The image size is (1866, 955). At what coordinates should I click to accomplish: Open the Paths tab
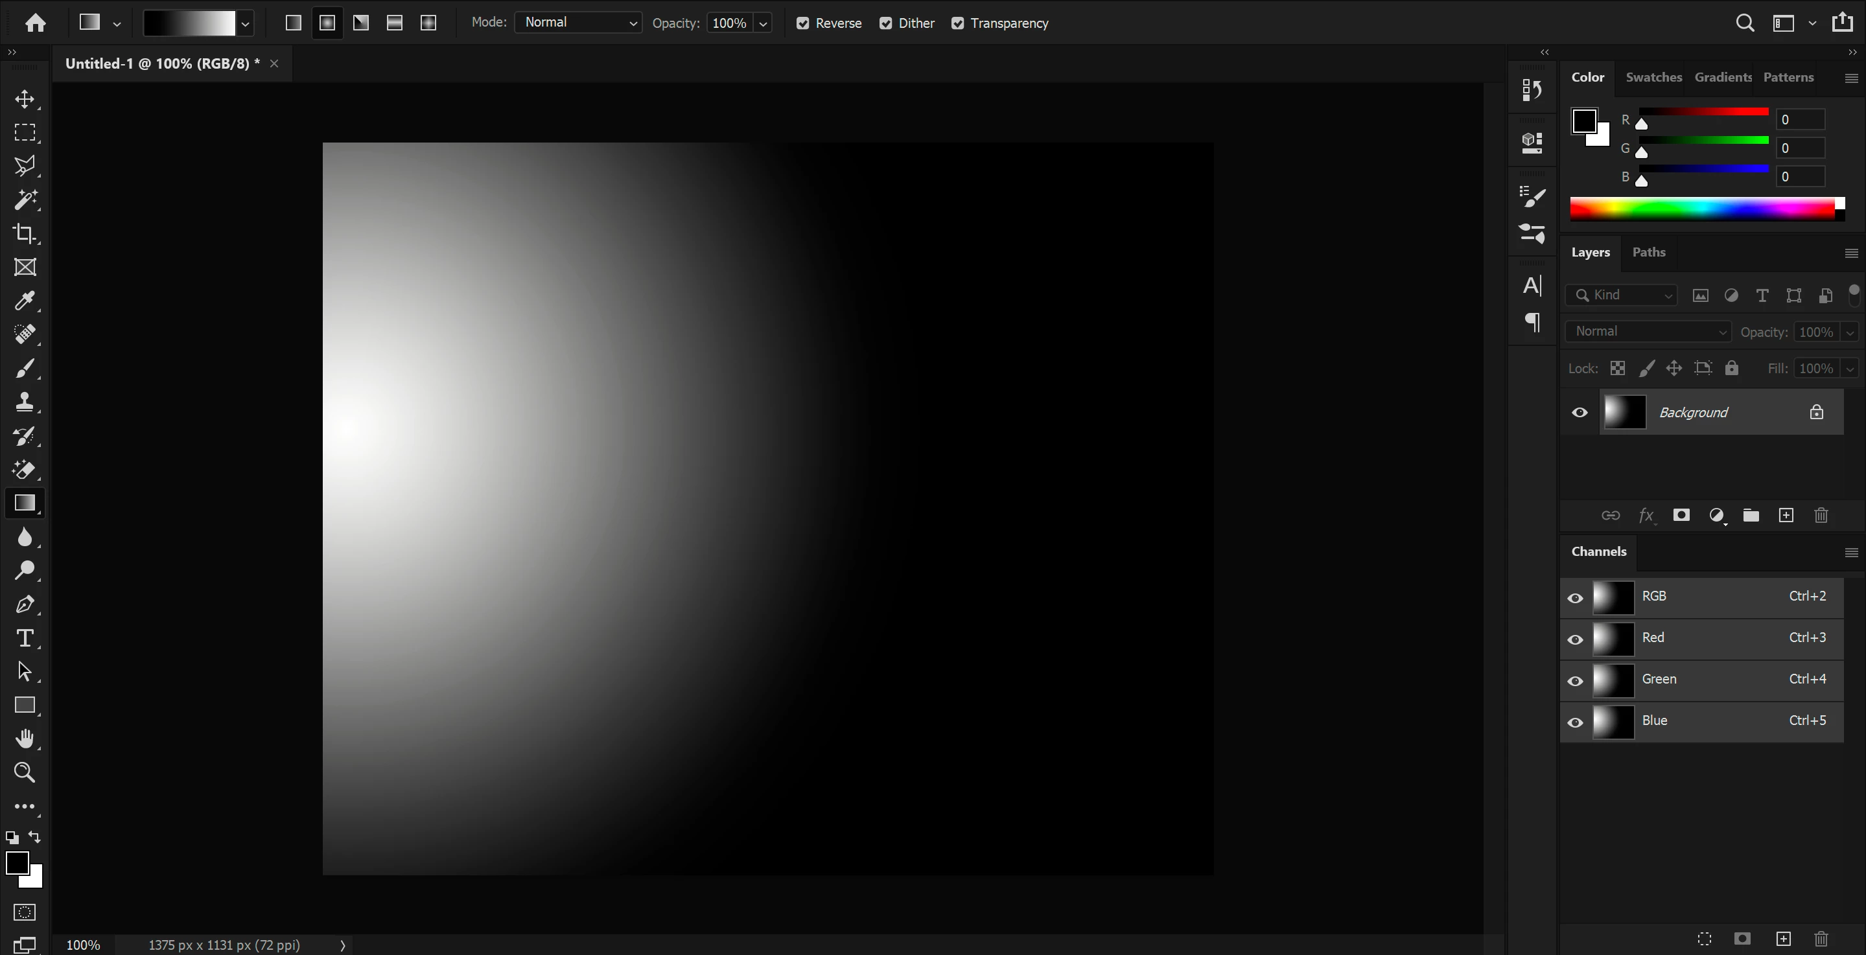point(1648,252)
